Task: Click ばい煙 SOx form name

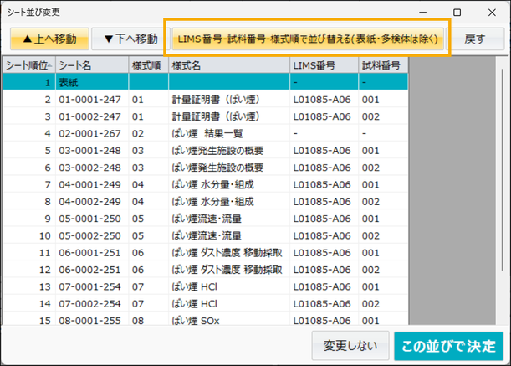Action: click(x=196, y=321)
